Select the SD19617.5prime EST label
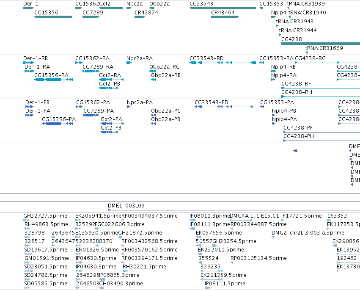360x290 pixels. coord(46,249)
